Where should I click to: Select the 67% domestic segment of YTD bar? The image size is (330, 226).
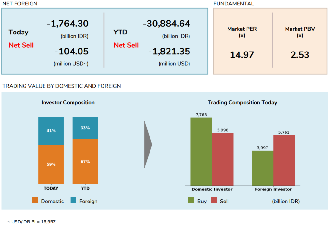pos(85,162)
